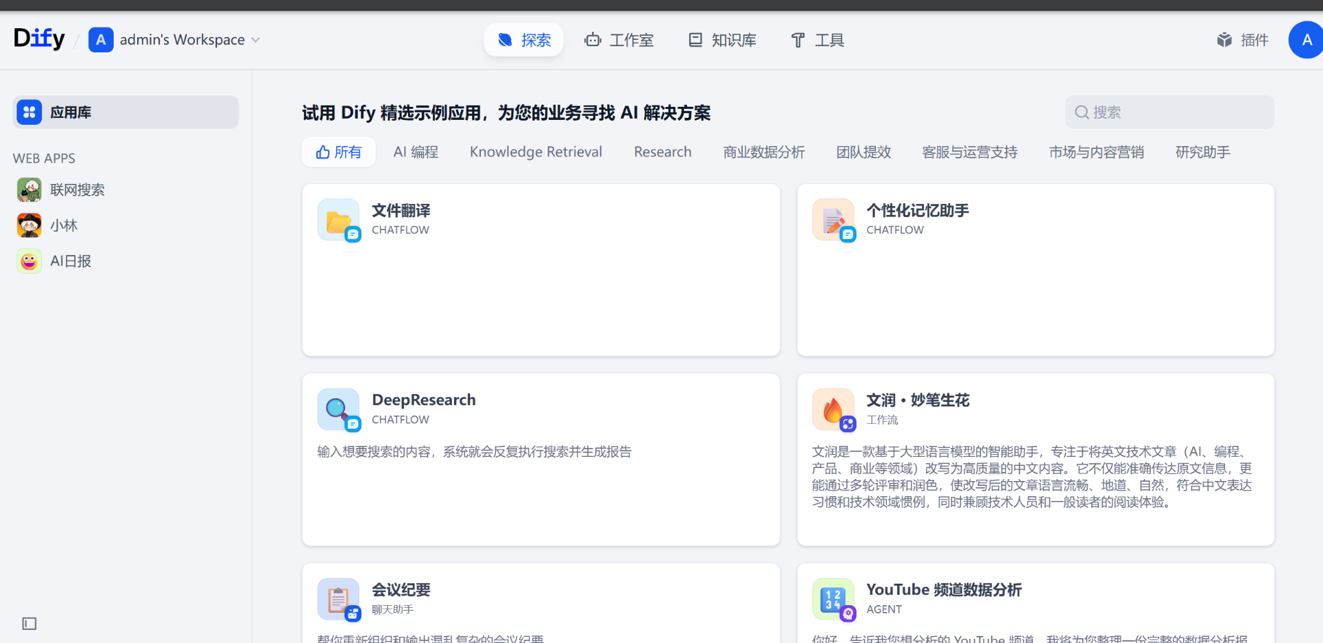The image size is (1323, 643).
Task: Open the 会议纪要 app title
Action: pos(401,590)
